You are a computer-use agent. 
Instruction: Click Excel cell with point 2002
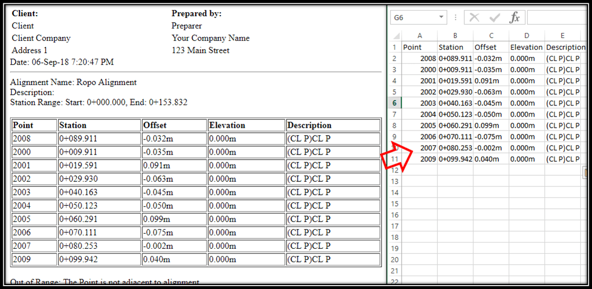(x=419, y=92)
